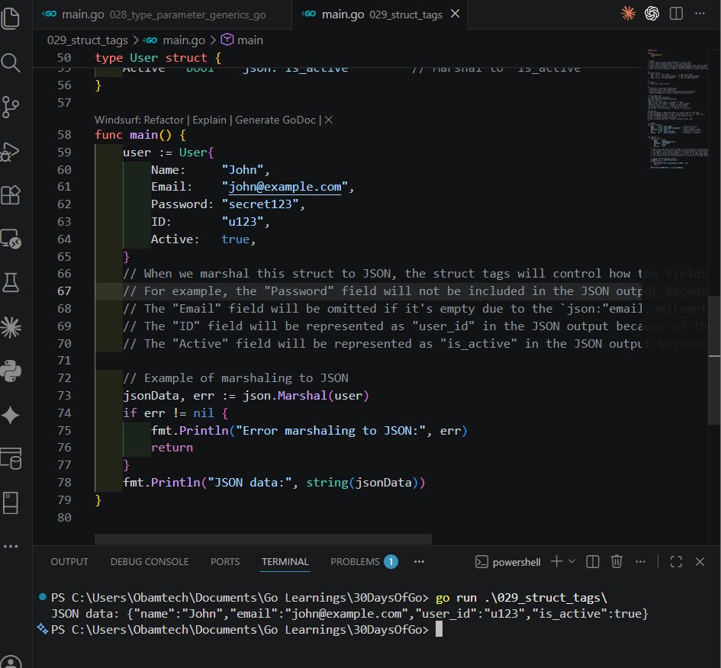Click Windsurf Refactor code lens

click(x=140, y=120)
